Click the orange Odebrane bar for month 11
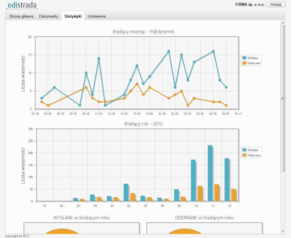The image size is (291, 238). (x=217, y=193)
